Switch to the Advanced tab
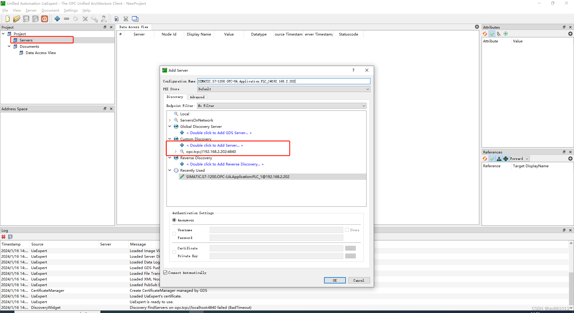The image size is (574, 313). point(197,97)
